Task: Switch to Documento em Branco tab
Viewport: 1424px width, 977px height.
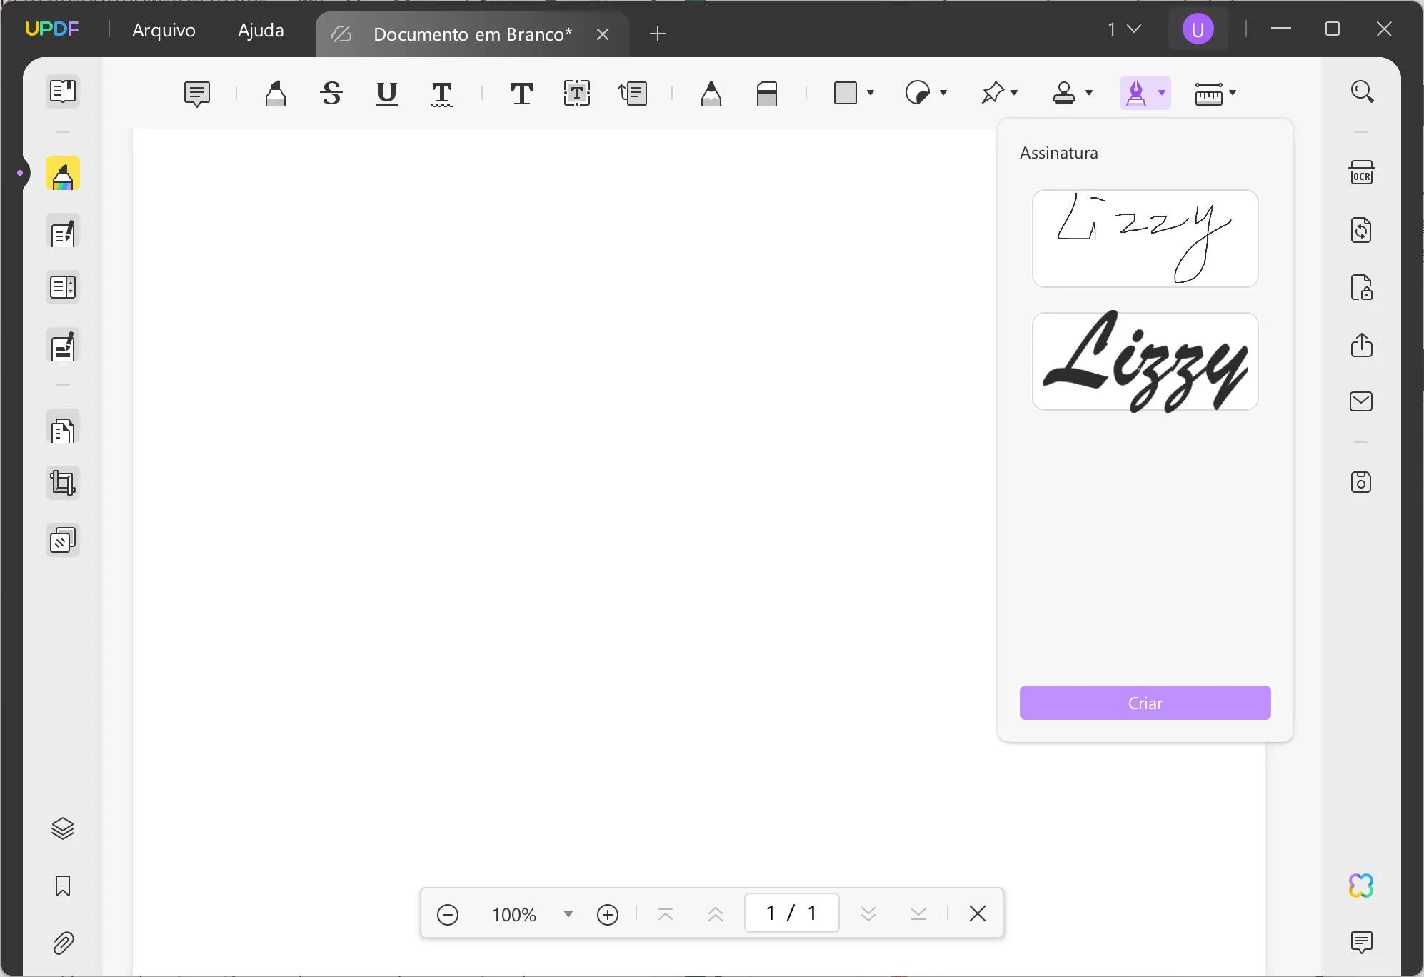Action: coord(473,34)
